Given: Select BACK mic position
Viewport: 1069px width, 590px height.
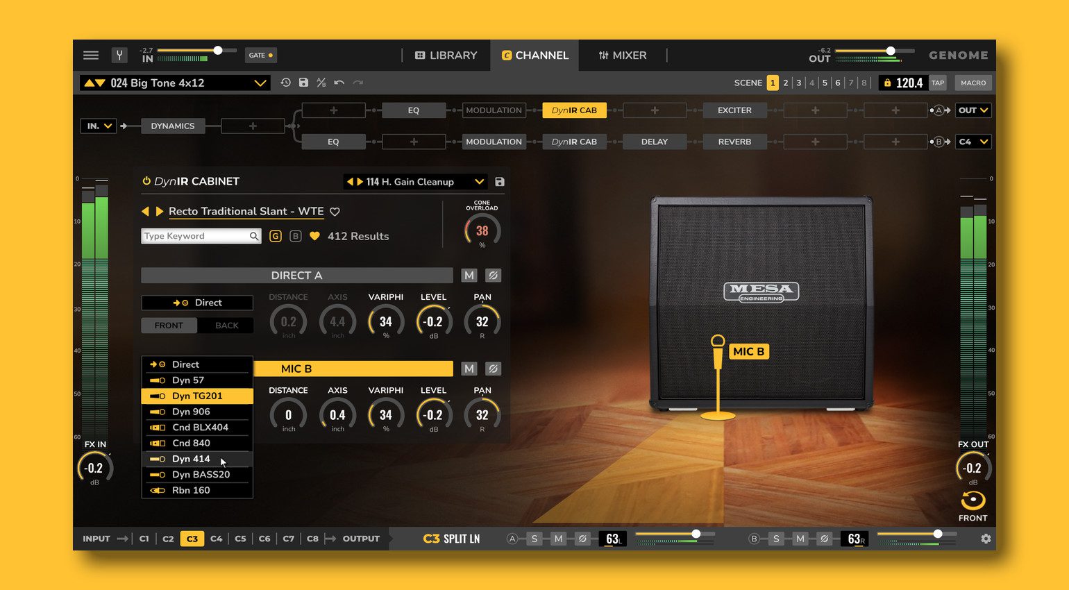Looking at the screenshot, I should click(226, 325).
